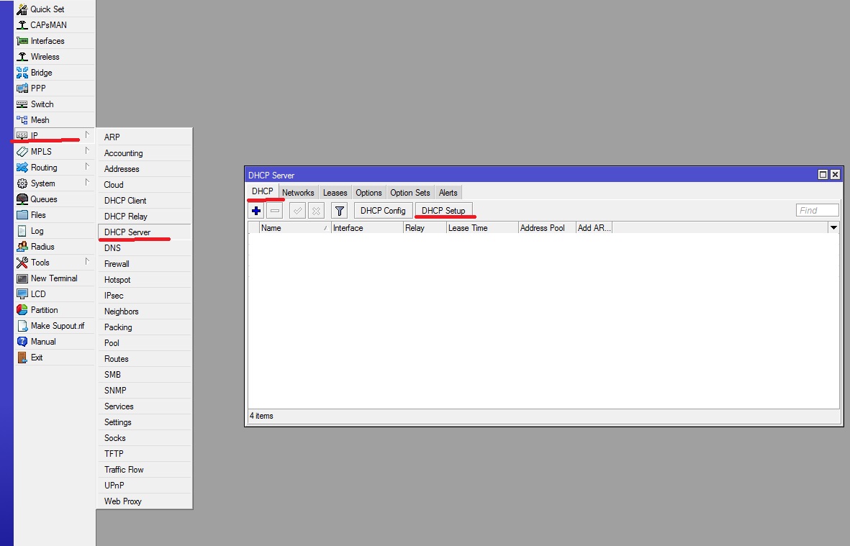Click the DHCP Config button
Image resolution: width=850 pixels, height=546 pixels.
(383, 211)
